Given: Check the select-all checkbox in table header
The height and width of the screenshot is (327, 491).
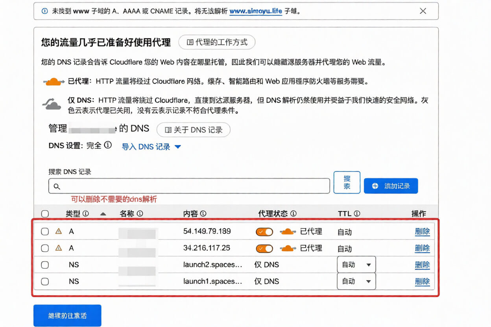Looking at the screenshot, I should point(45,214).
